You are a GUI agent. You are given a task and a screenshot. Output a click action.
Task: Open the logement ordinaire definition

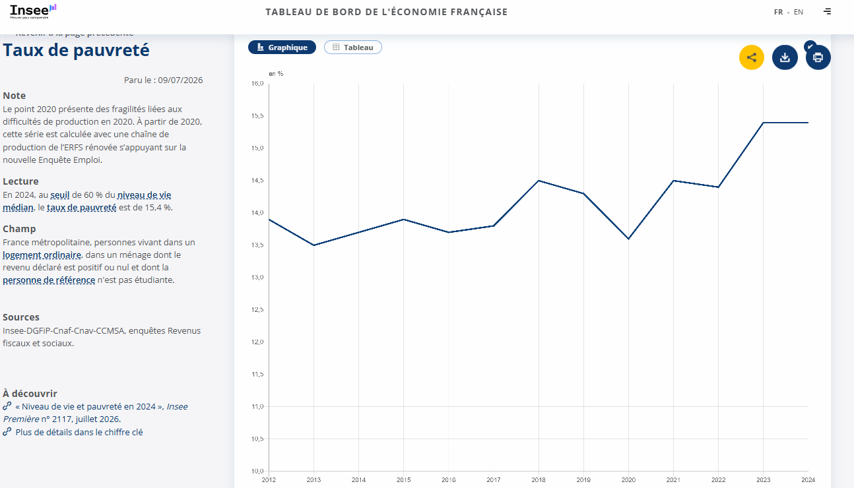coord(42,255)
